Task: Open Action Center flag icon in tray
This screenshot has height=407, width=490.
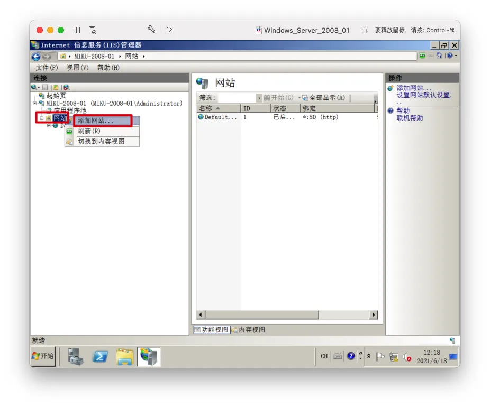Action: point(380,356)
